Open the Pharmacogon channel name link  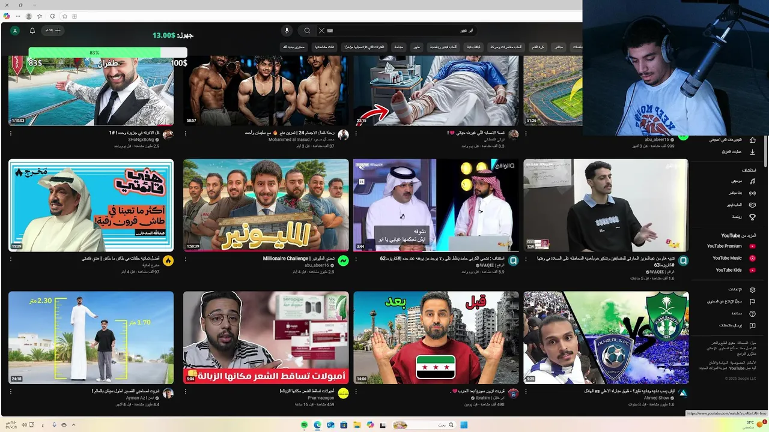(x=321, y=397)
